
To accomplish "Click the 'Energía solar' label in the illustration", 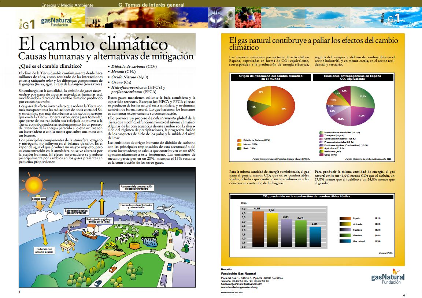I will click(x=39, y=199).
